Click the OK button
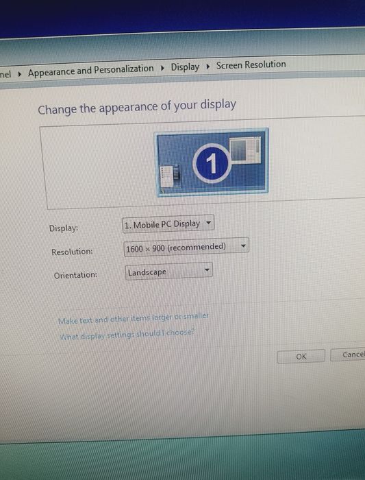Screen dimensions: 365x480 coord(301,357)
